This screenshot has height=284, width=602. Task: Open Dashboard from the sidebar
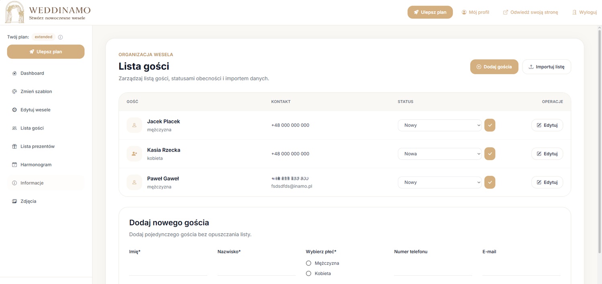46,73
